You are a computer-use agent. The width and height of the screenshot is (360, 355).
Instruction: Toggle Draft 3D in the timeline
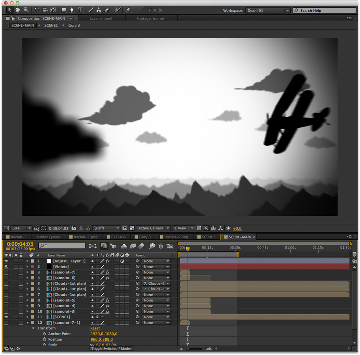(113, 246)
